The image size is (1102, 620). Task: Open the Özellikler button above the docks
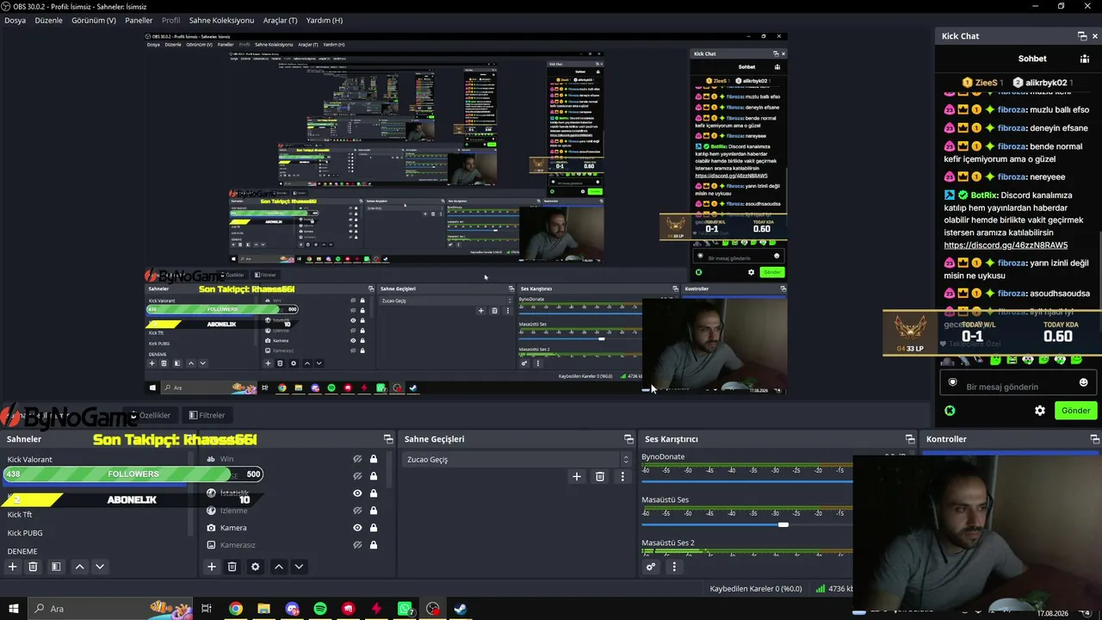tap(151, 415)
